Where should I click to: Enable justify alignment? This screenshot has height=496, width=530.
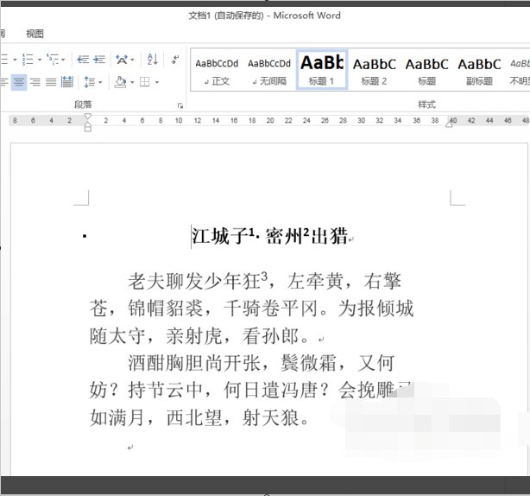click(x=51, y=82)
